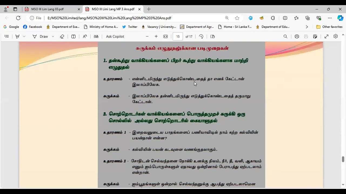Click the vertical scrollbar thumb
The width and height of the screenshot is (346, 194).
343,159
